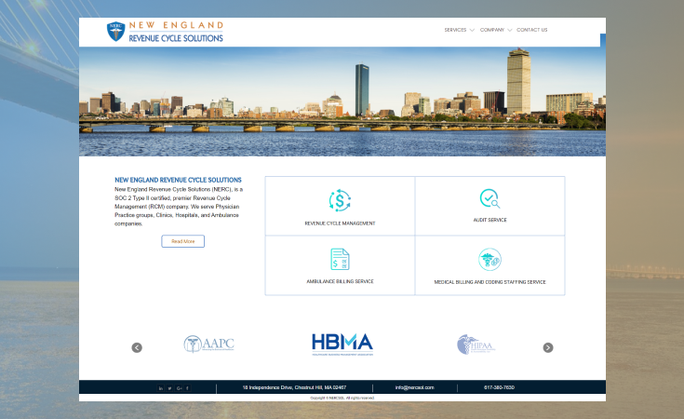Viewport: 684px width, 419px height.
Task: Click the AAPC logo
Action: pyautogui.click(x=209, y=345)
